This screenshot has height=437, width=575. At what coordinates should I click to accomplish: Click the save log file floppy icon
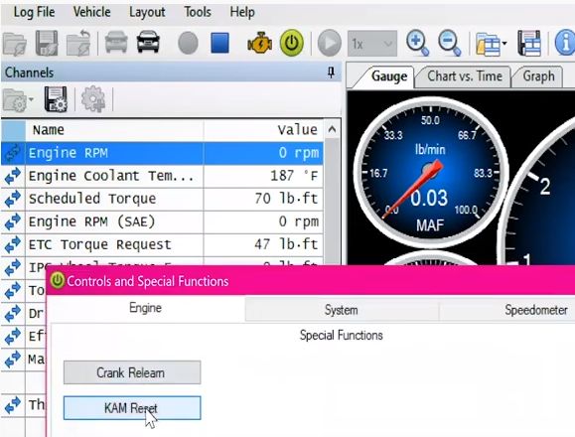click(47, 44)
